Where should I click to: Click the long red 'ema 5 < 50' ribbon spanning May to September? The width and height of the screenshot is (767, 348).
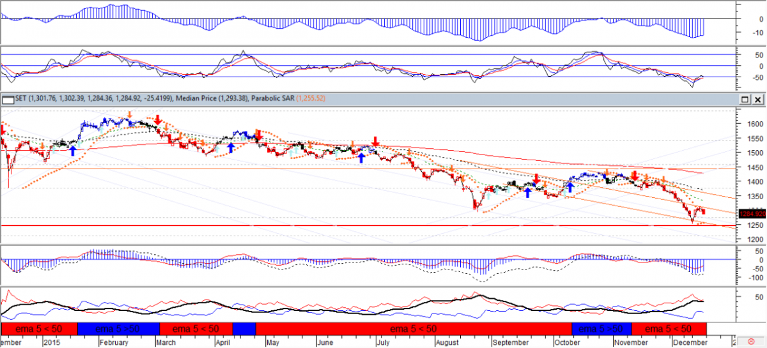[x=414, y=329]
